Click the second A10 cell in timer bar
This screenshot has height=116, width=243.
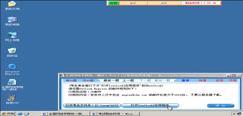[x=164, y=3]
